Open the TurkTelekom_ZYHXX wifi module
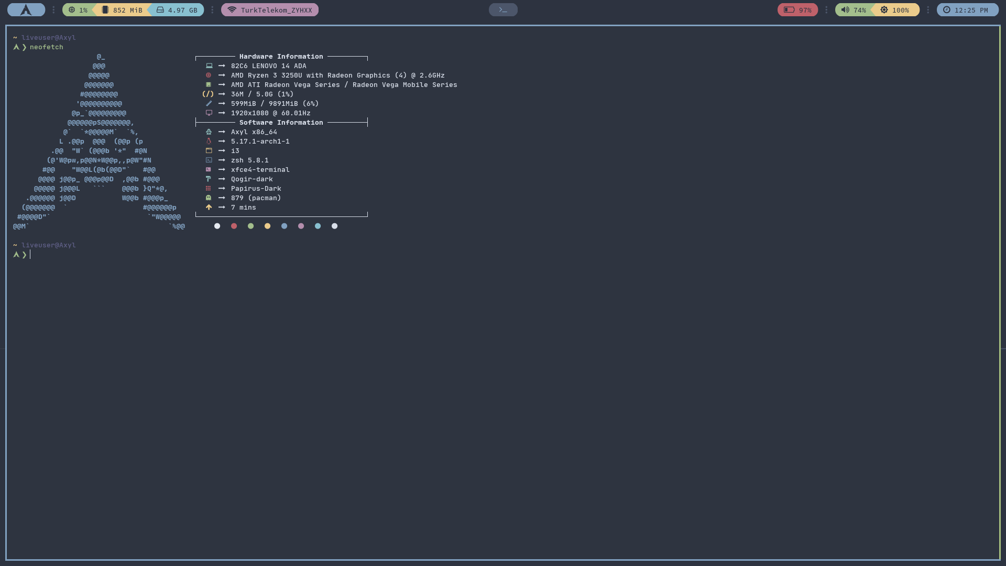1006x566 pixels. click(270, 10)
